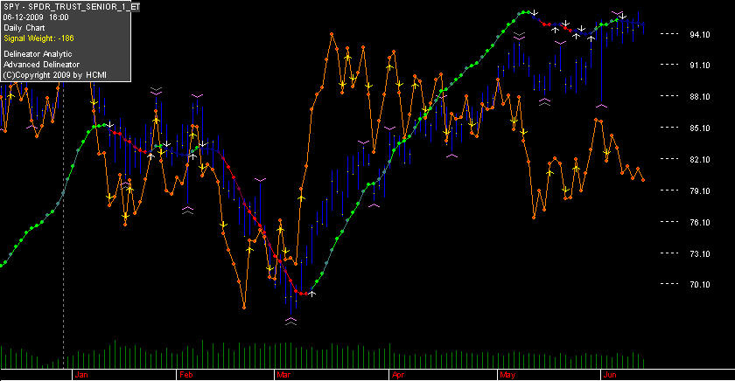The height and width of the screenshot is (381, 735).
Task: Click the white down arrow at January peak
Action: (x=110, y=125)
